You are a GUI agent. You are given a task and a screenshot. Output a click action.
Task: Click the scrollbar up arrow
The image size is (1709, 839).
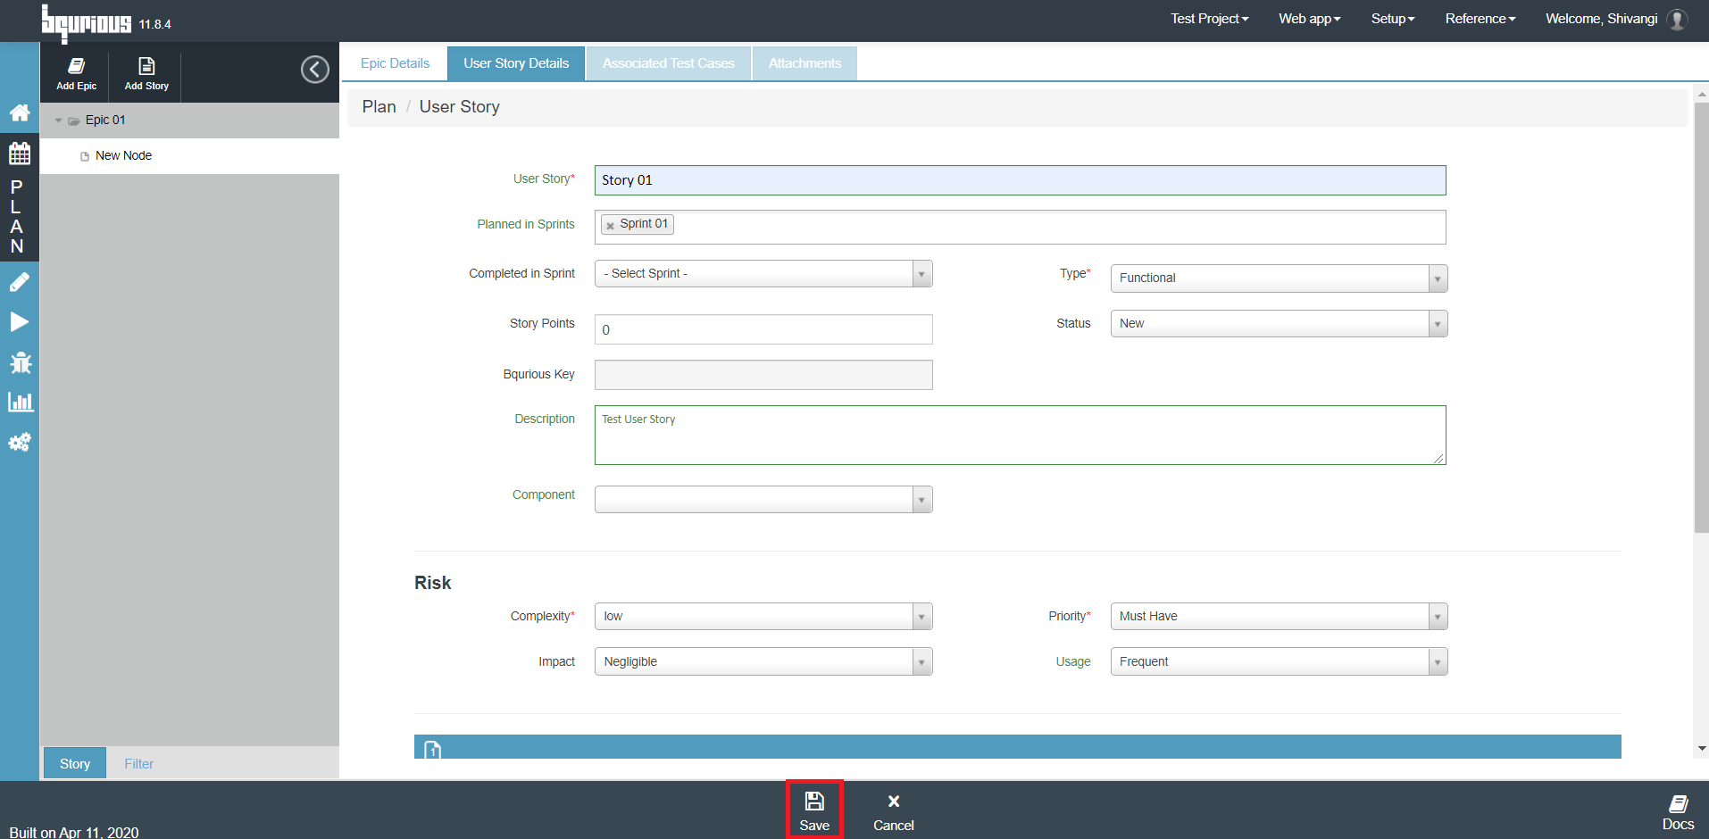(x=1702, y=93)
